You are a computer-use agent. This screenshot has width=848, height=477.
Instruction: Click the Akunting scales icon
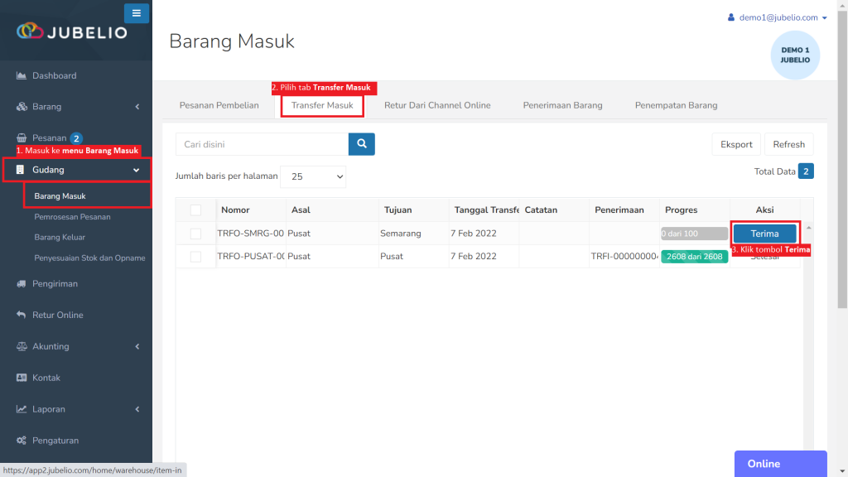click(22, 346)
